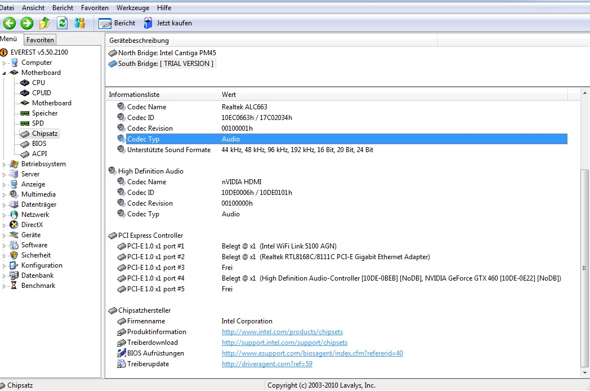Click the DirectX logo icon
This screenshot has height=391, width=590.
click(x=14, y=225)
